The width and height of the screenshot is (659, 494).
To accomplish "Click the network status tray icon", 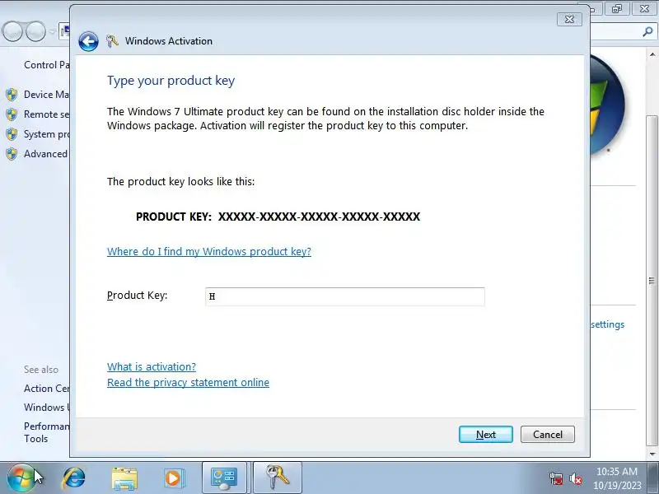I will 556,478.
